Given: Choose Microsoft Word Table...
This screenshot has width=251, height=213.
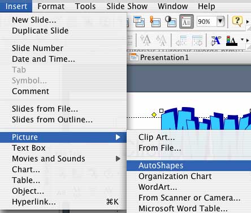Looking at the screenshot, I should point(189,208).
